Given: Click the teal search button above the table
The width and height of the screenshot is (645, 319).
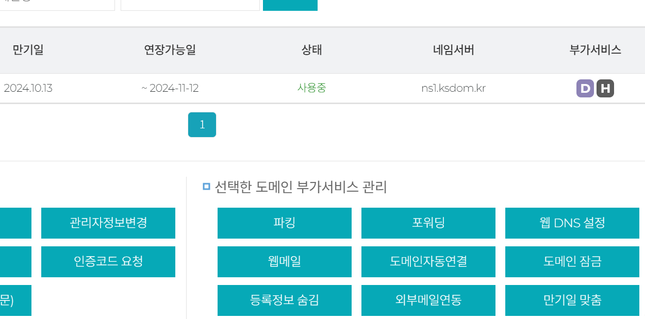Looking at the screenshot, I should pos(290,5).
